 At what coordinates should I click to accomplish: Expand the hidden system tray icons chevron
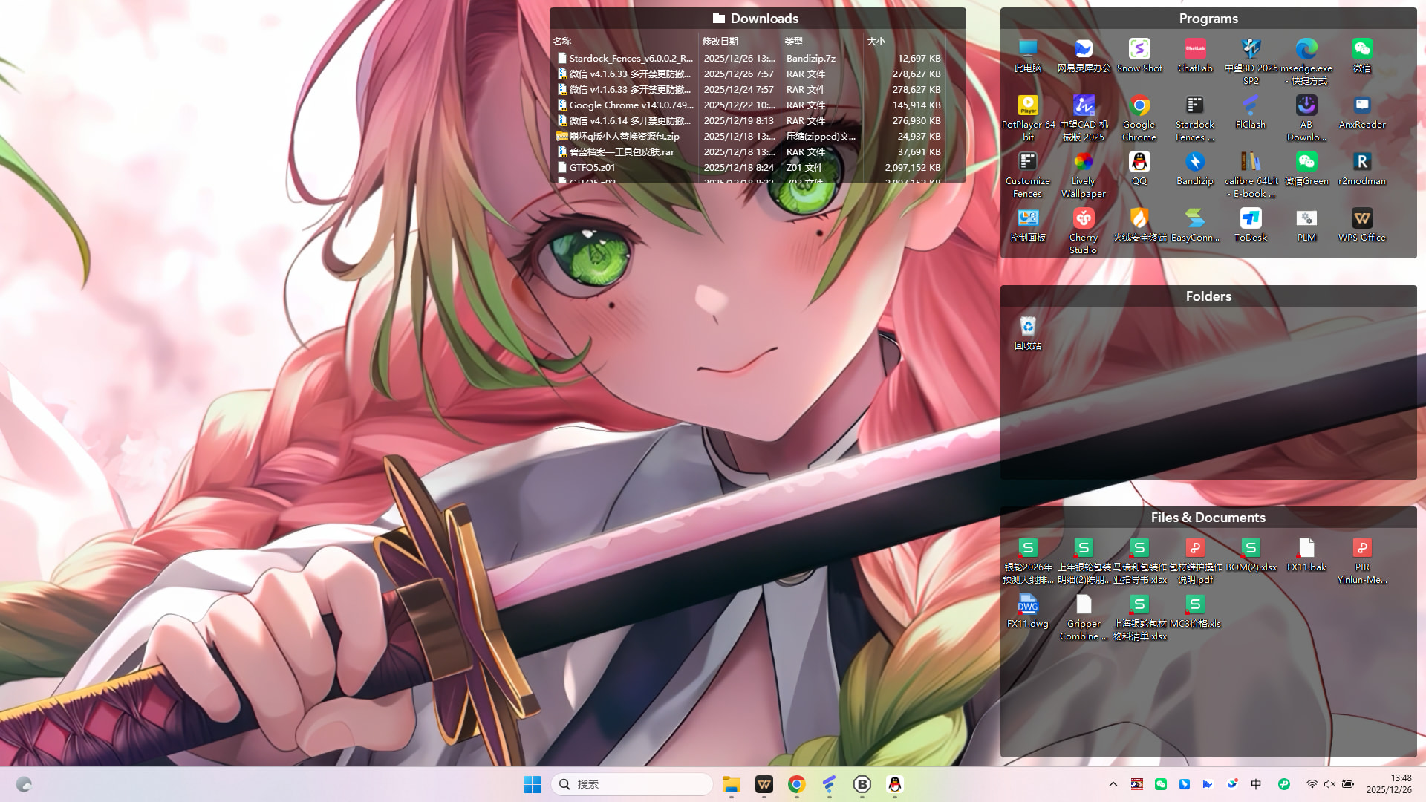point(1113,784)
